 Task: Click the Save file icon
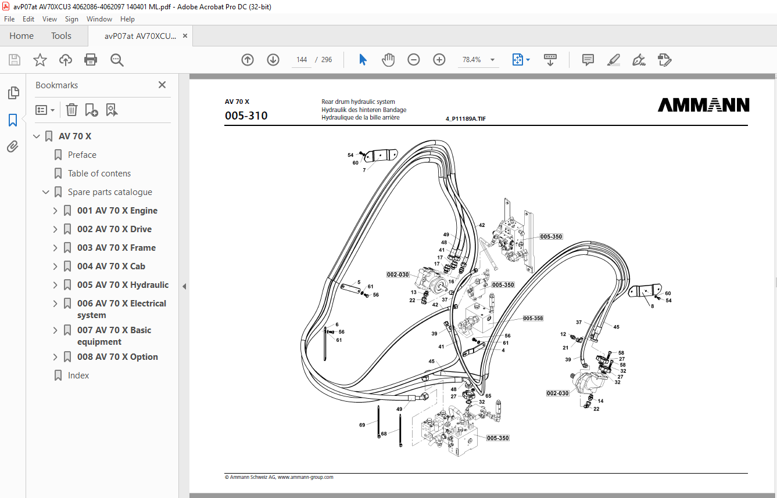15,60
